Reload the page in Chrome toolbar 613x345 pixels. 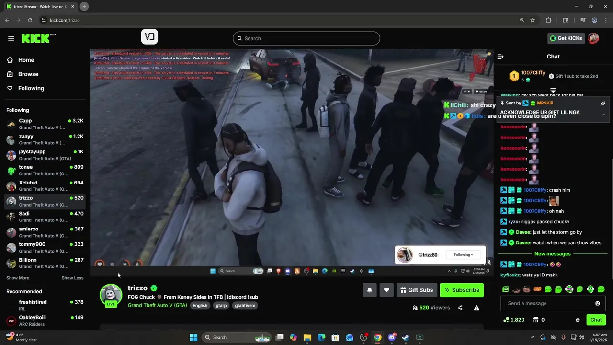[30, 20]
